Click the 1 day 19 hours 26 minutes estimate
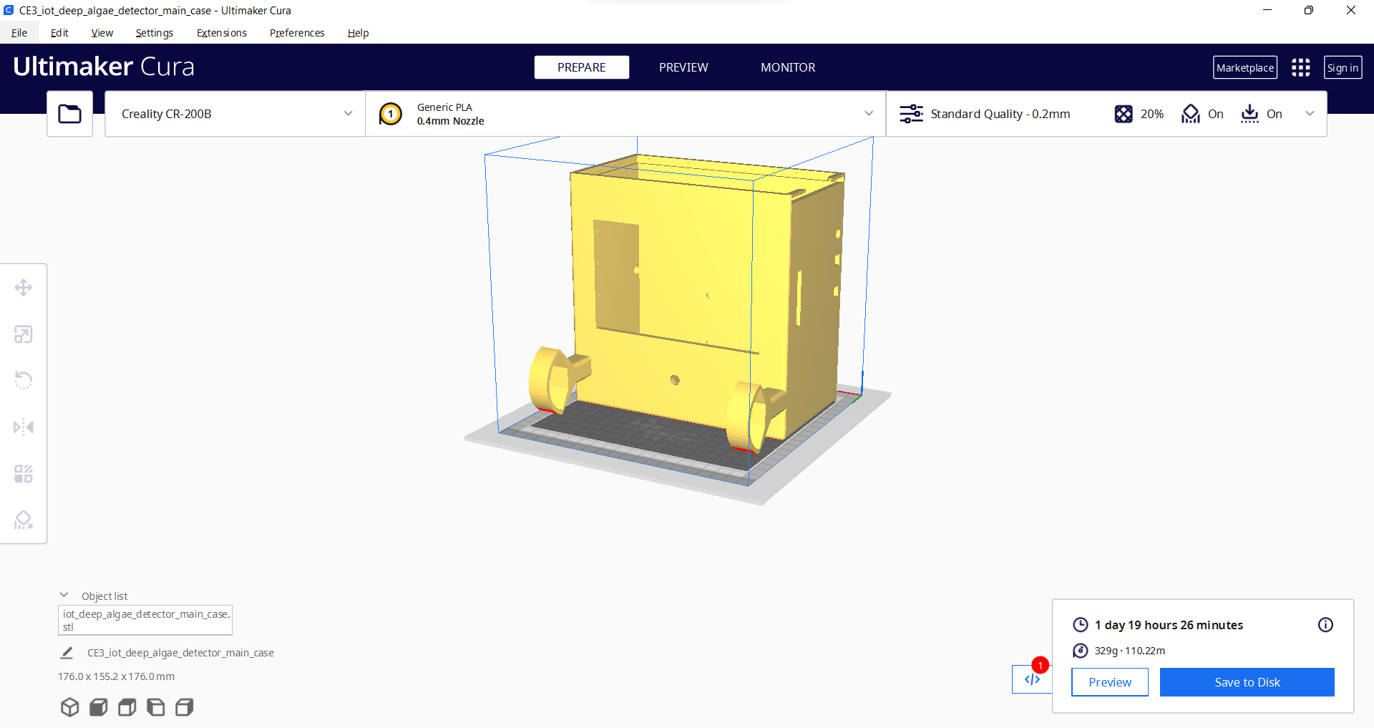This screenshot has height=728, width=1374. (x=1169, y=625)
